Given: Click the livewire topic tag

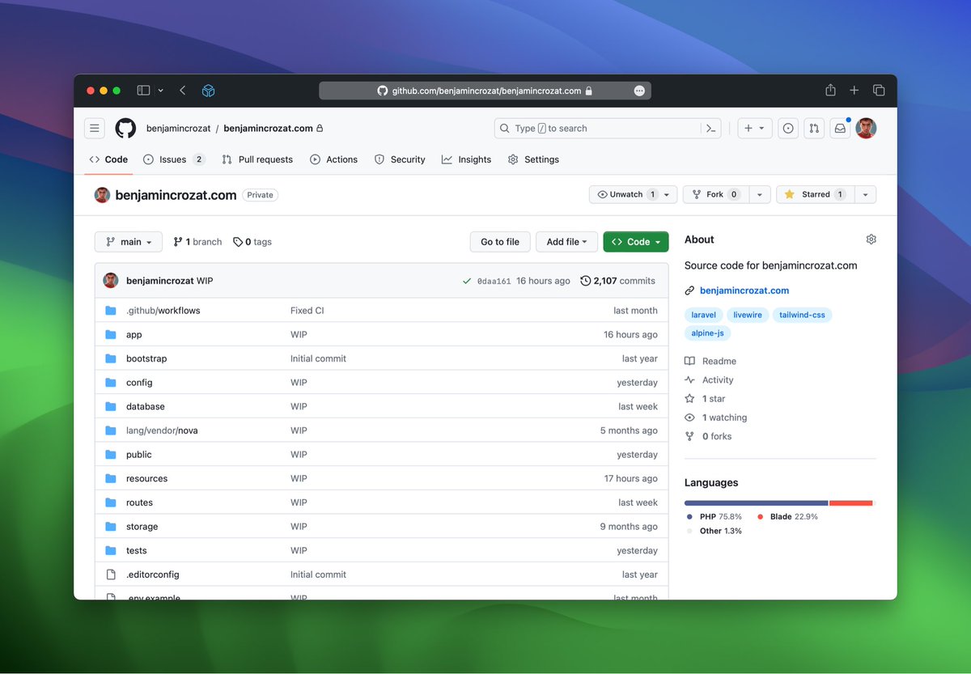Looking at the screenshot, I should tap(748, 315).
